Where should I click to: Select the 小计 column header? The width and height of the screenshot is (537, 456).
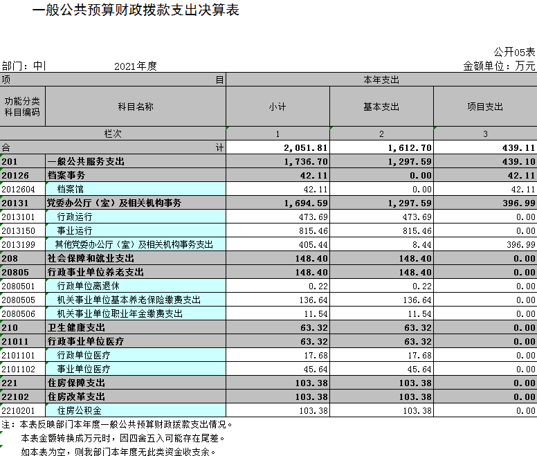click(x=277, y=107)
